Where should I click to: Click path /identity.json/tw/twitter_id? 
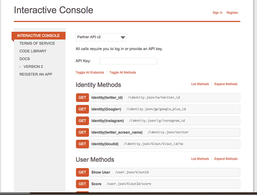154,98
